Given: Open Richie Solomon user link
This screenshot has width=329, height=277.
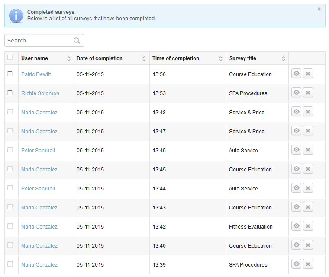Looking at the screenshot, I should pos(40,93).
